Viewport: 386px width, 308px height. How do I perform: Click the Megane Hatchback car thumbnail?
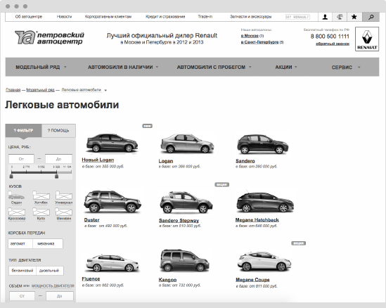pos(265,202)
